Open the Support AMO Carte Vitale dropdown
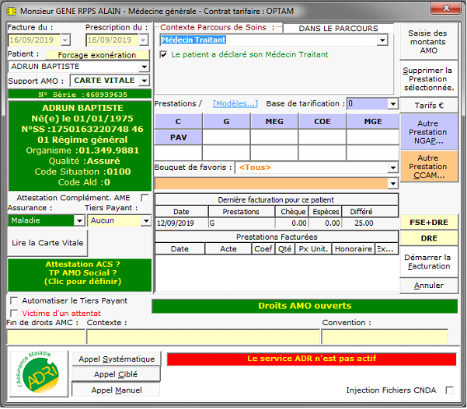 [145, 81]
